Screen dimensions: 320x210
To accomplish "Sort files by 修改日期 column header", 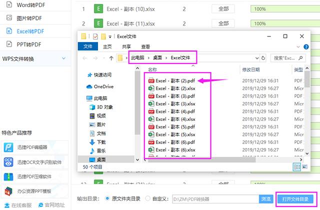I will tap(251, 70).
